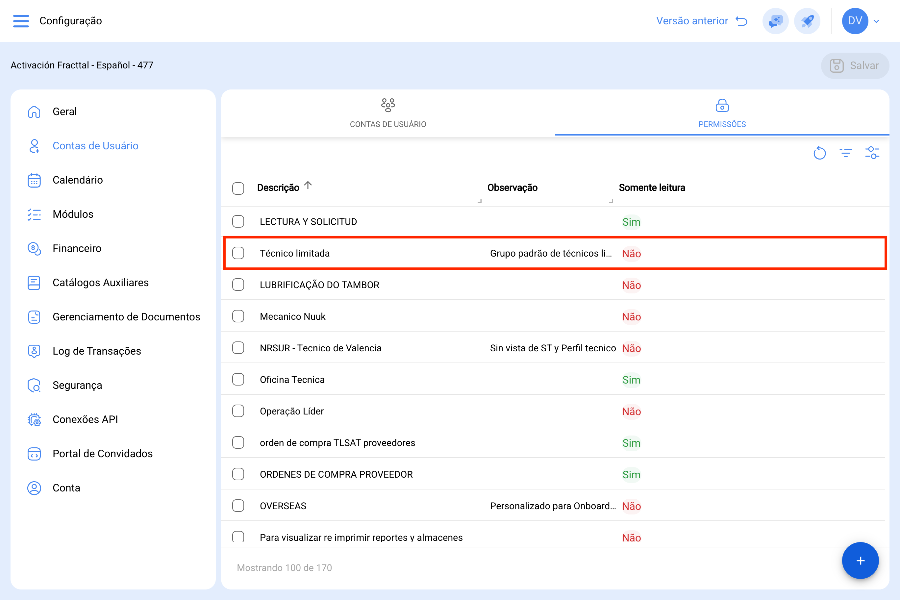Click 'Personalizado para Onboard...' observation
Screen dimensions: 900x600
(x=553, y=506)
